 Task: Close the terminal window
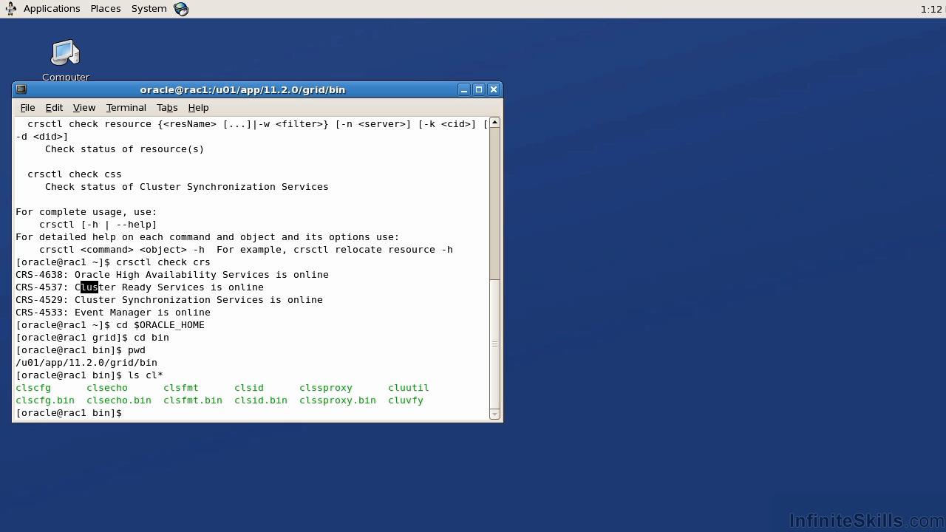(x=494, y=89)
